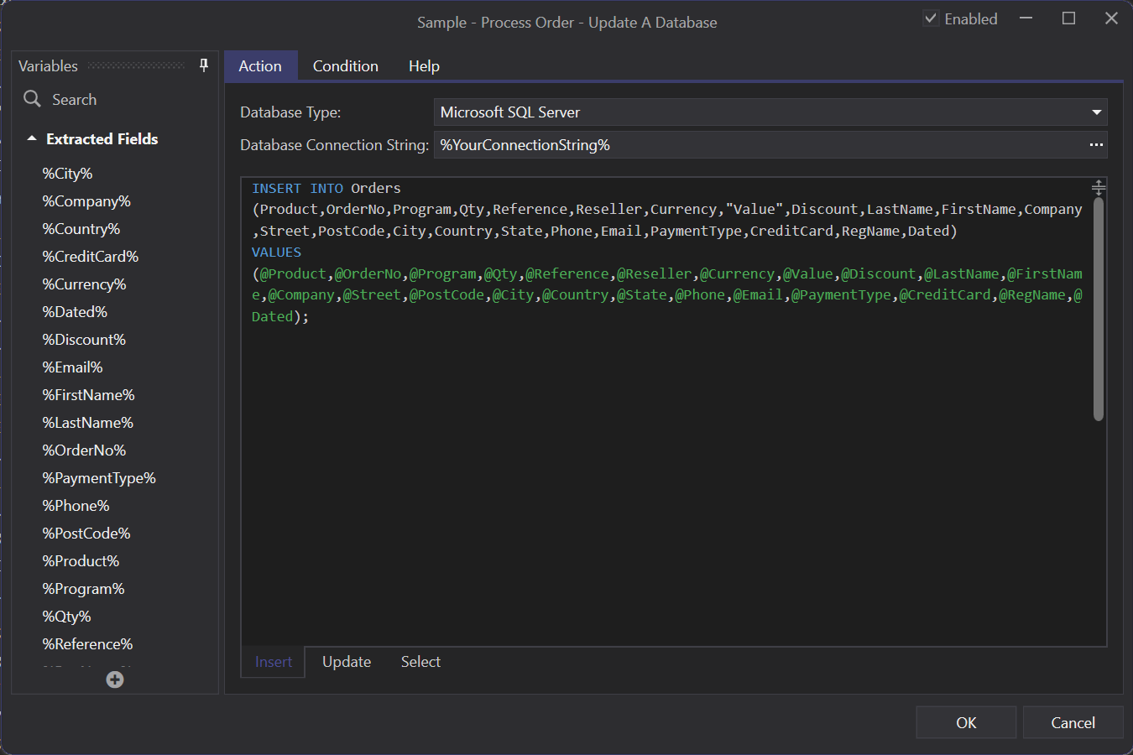Minimize the dialog window

tap(1026, 18)
